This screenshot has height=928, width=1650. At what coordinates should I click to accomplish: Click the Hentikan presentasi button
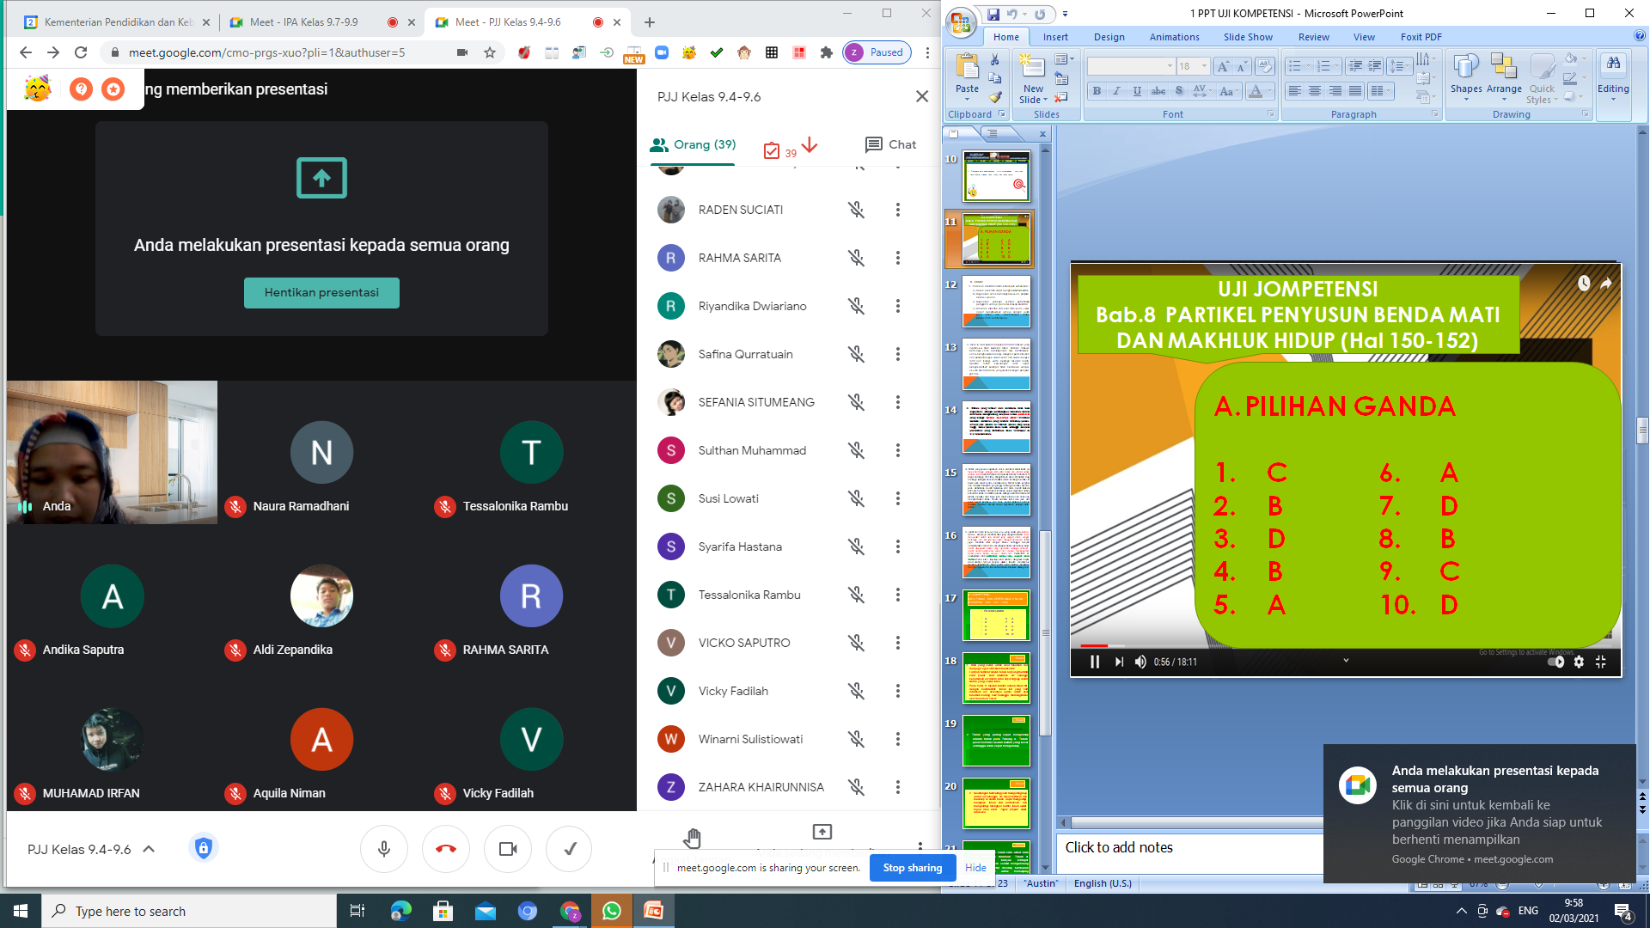pyautogui.click(x=321, y=292)
